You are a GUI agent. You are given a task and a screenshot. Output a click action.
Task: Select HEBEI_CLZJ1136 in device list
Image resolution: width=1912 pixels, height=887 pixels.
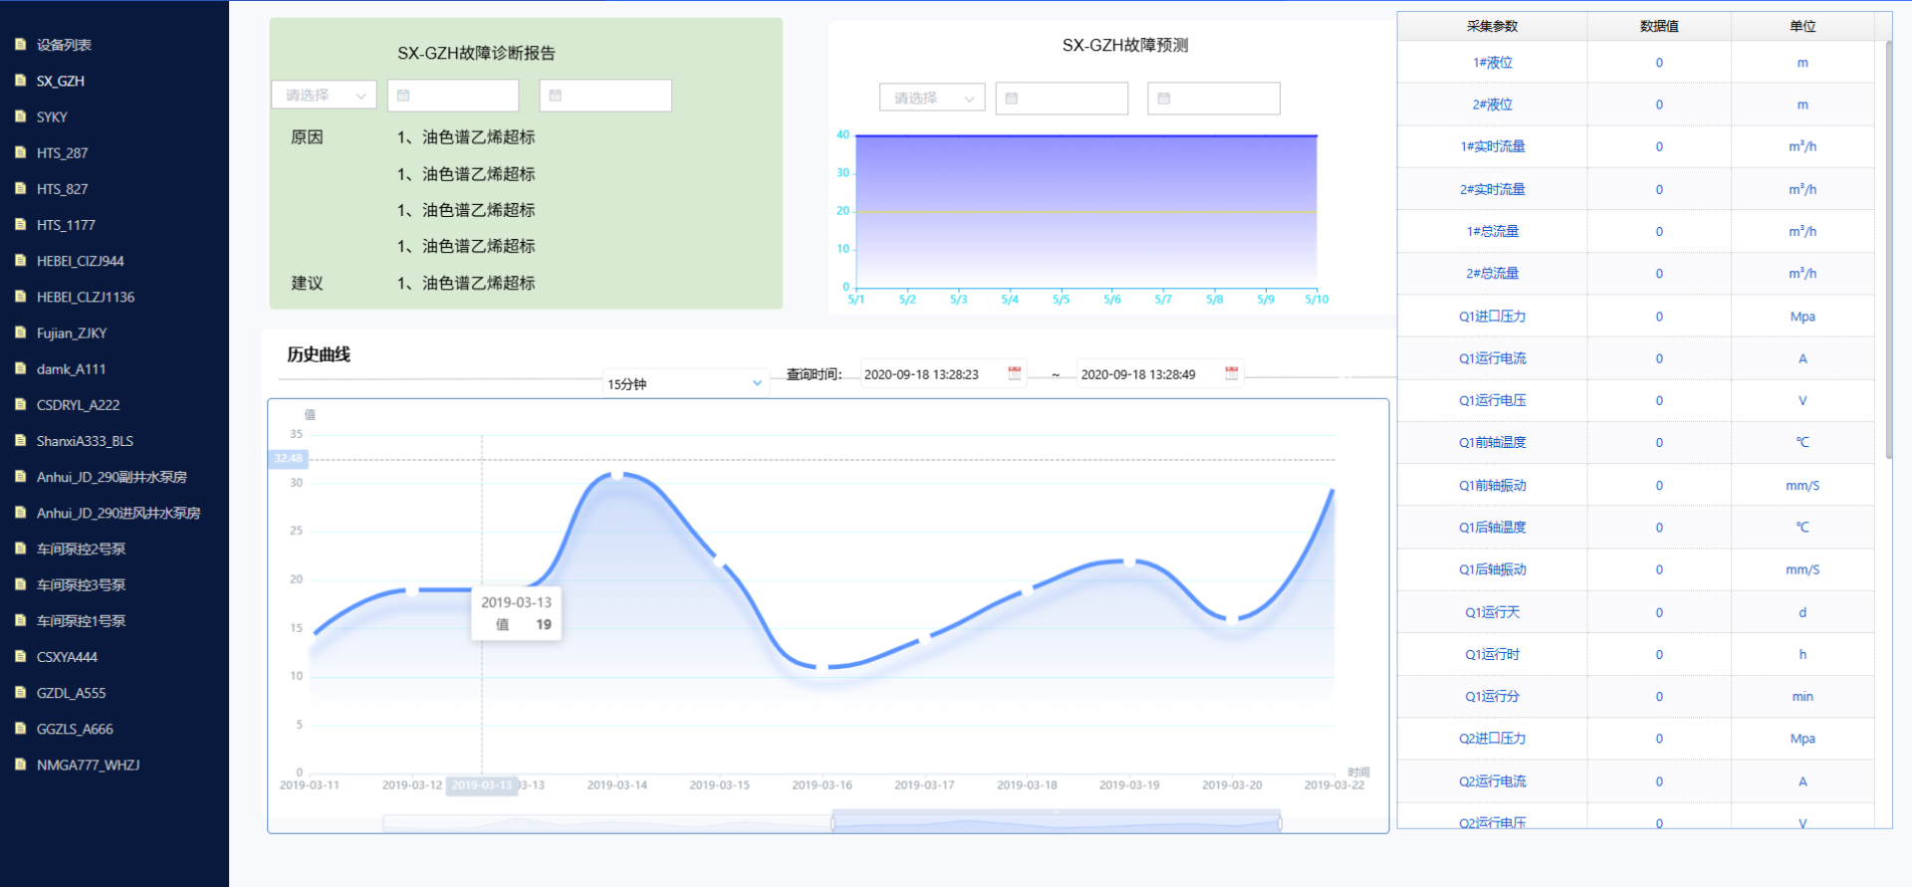click(x=86, y=297)
